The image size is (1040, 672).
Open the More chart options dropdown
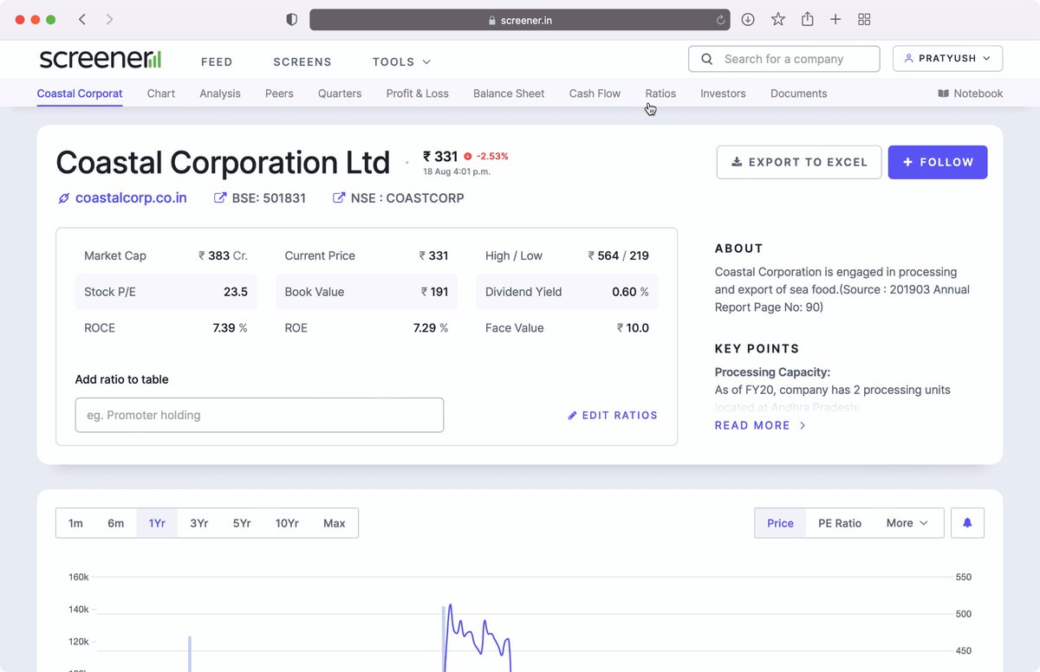(x=907, y=523)
